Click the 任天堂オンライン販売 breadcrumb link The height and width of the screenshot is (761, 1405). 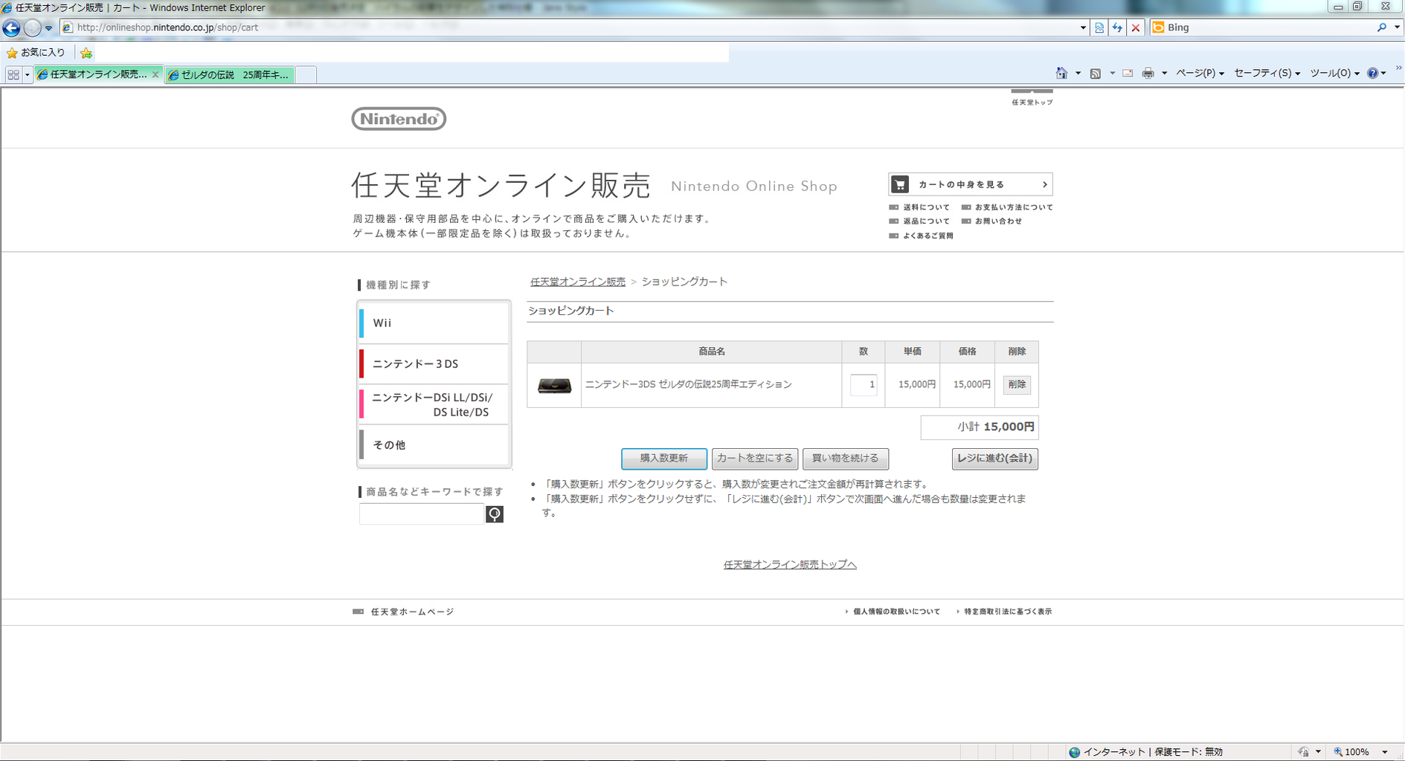(x=578, y=282)
